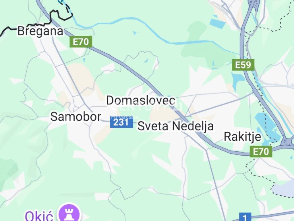Click the Sveta Nedelja place label
This screenshot has width=294, height=221.
[175, 126]
